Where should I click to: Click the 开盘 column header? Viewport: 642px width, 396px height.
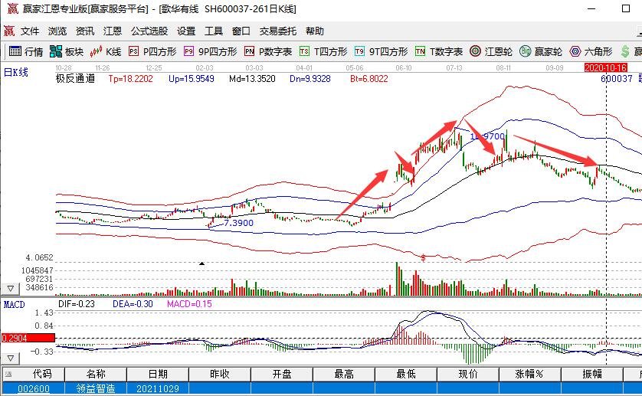pyautogui.click(x=282, y=374)
